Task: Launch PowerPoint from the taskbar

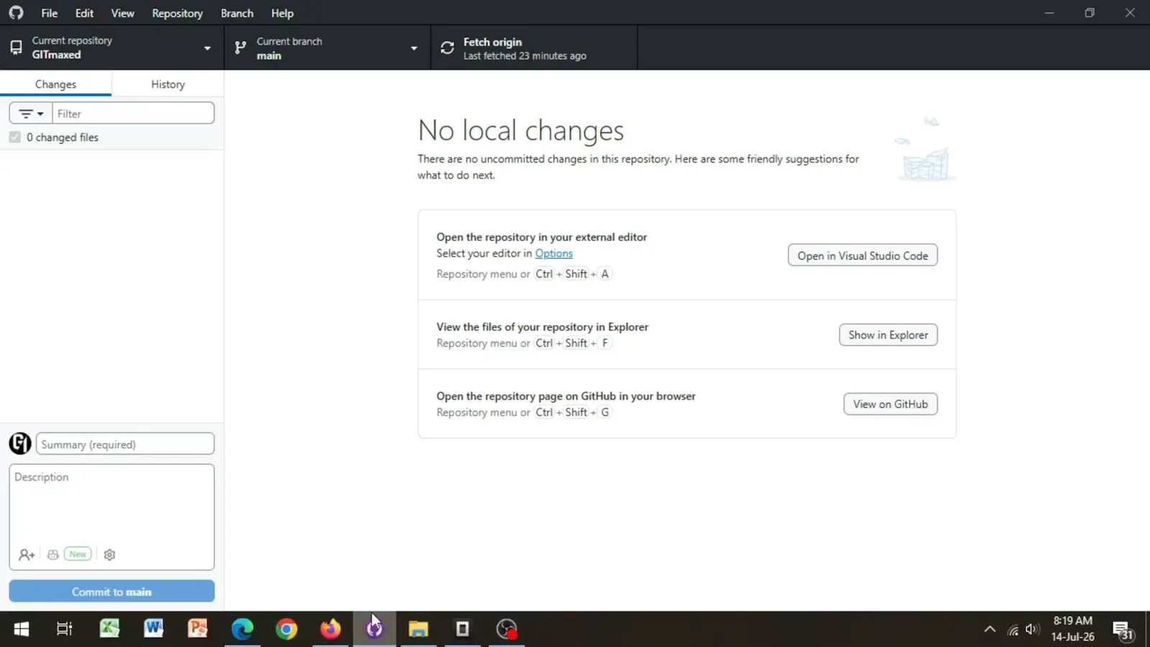Action: coord(198,629)
